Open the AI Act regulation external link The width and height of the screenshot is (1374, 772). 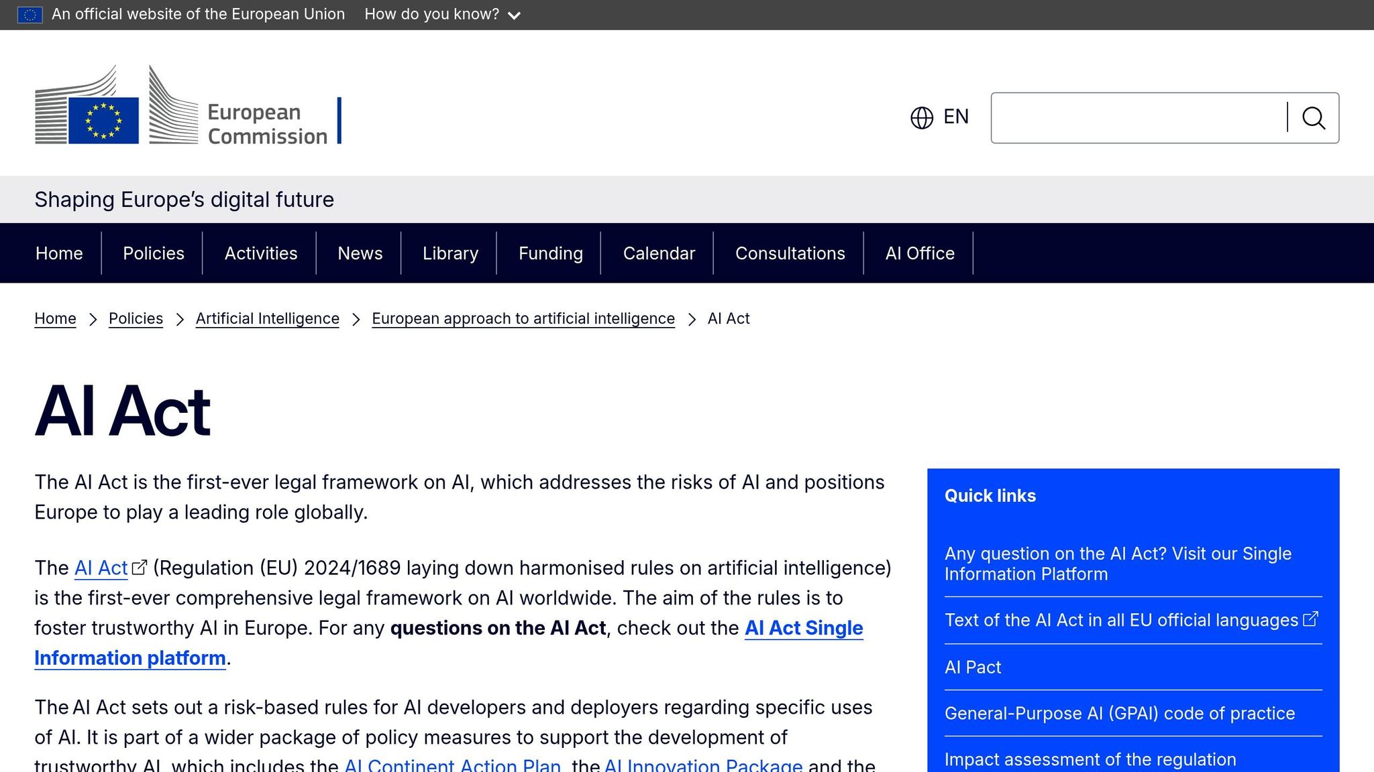(101, 568)
